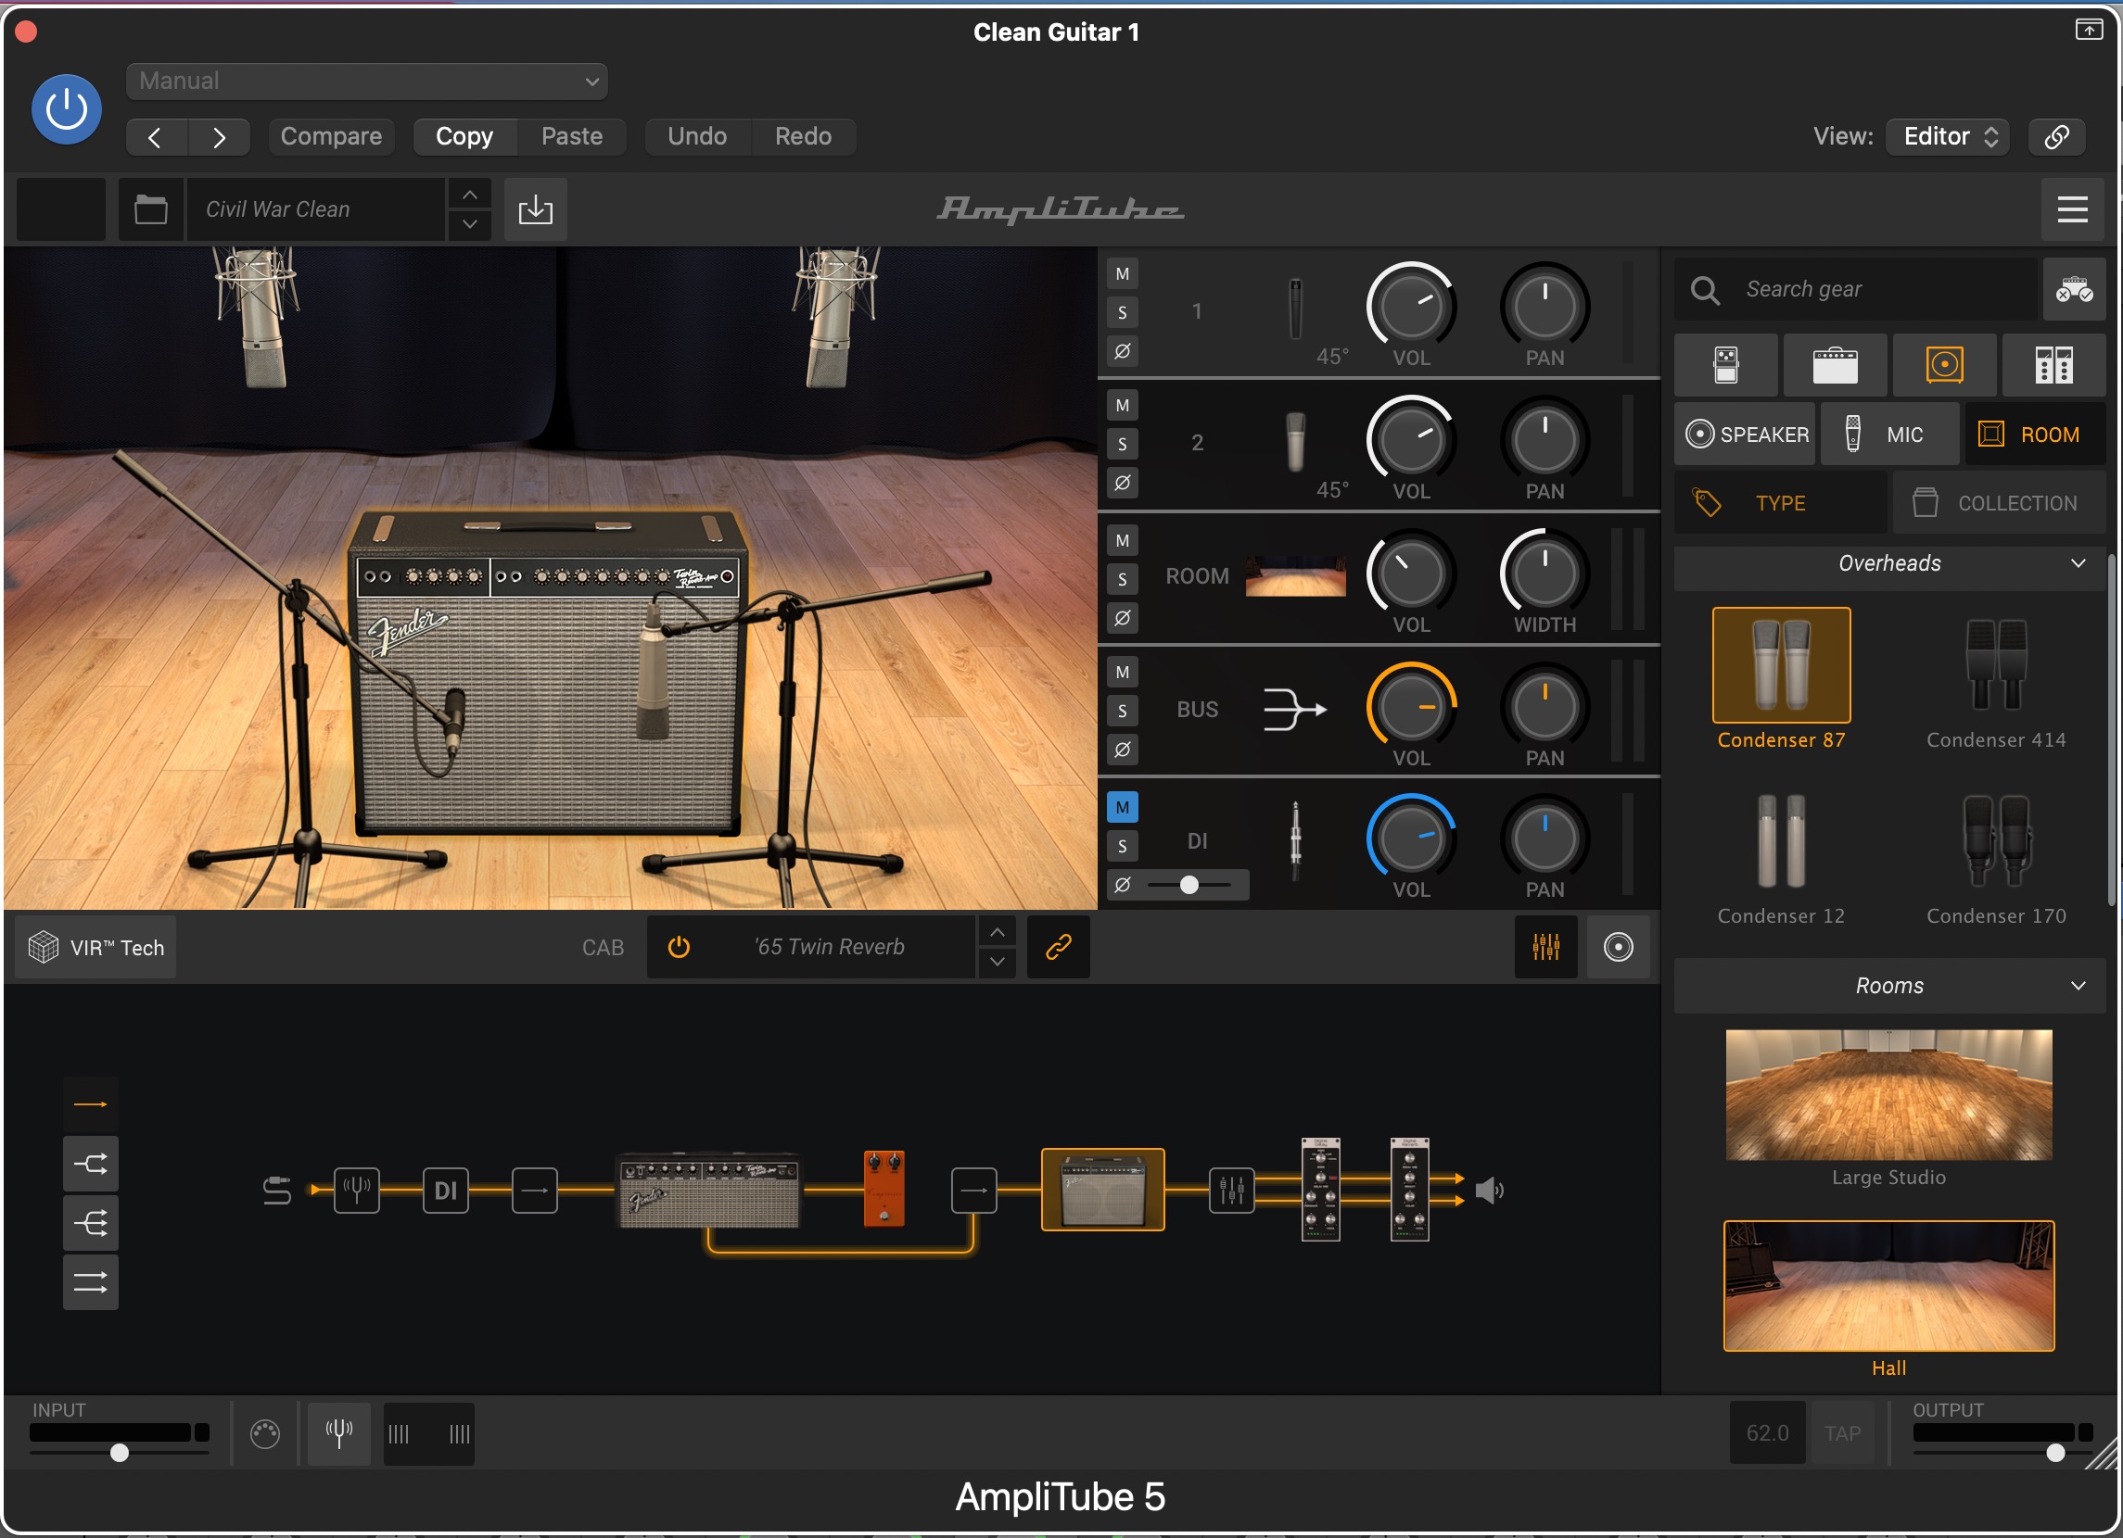Image resolution: width=2123 pixels, height=1538 pixels.
Task: Show the speaker view circle icon
Action: 1618,947
